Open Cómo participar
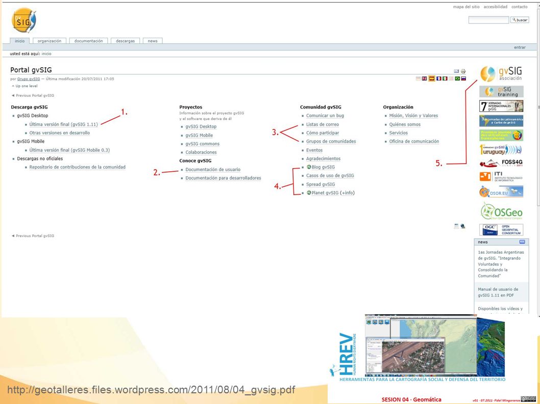540x404 pixels. pyautogui.click(x=323, y=133)
